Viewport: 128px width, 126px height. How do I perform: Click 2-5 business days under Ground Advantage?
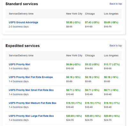pos(19,27)
